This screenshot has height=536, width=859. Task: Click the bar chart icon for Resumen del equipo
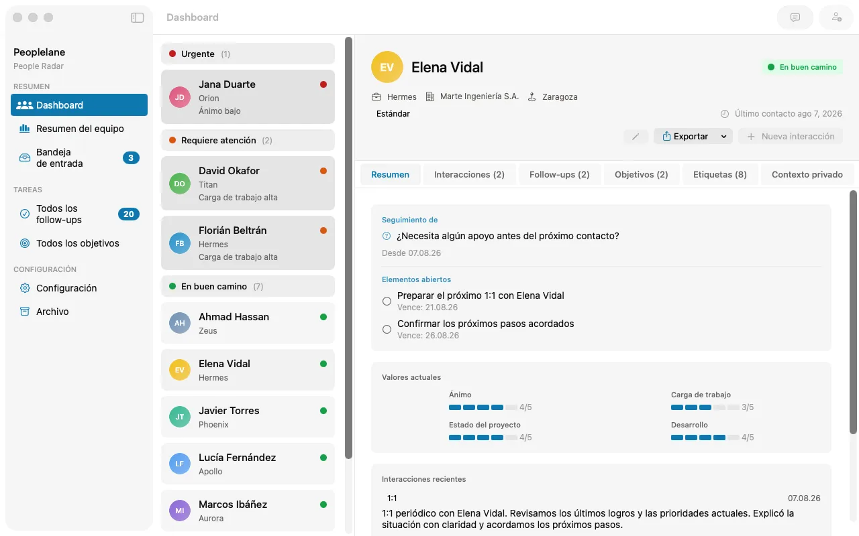pos(25,129)
